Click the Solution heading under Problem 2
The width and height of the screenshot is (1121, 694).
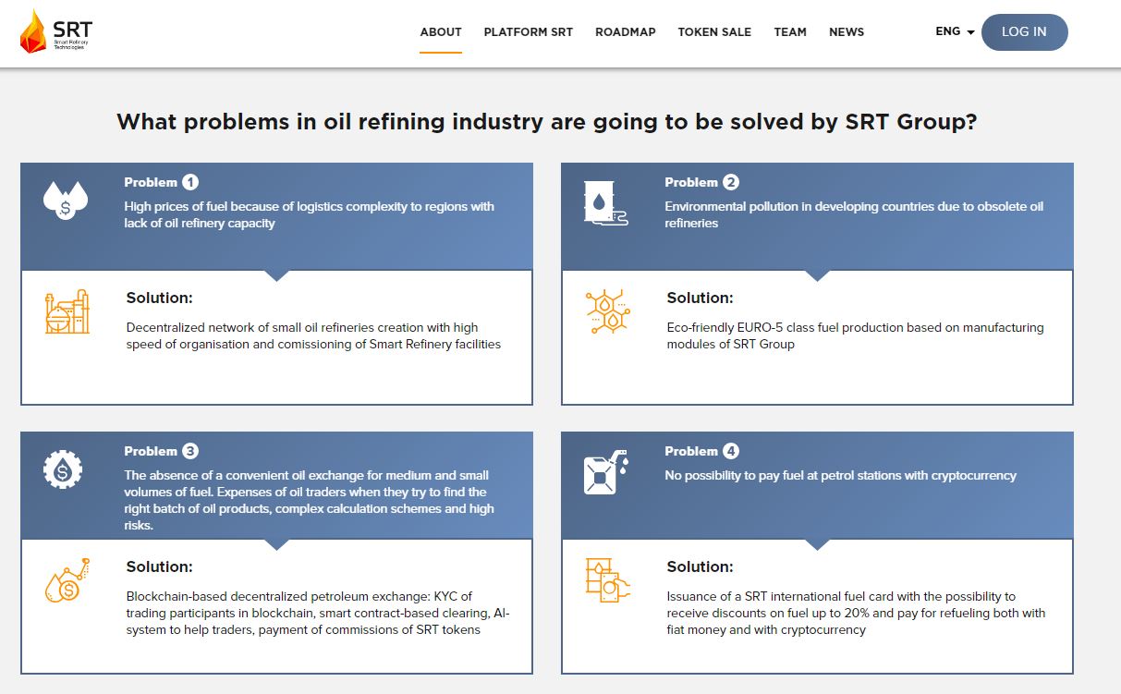click(700, 298)
